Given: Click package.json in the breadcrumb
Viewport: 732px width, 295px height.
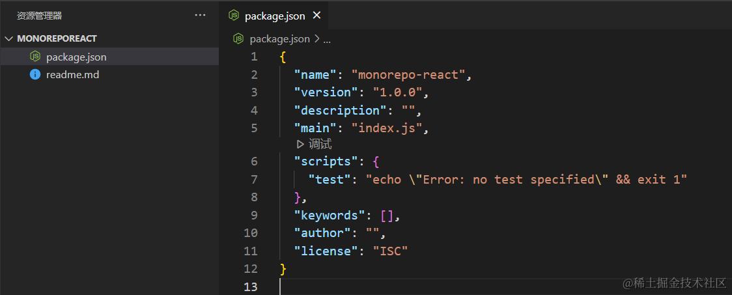Looking at the screenshot, I should [x=279, y=39].
